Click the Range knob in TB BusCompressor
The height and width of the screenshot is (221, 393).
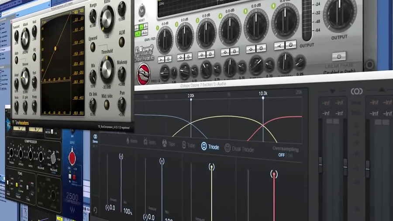(93, 16)
